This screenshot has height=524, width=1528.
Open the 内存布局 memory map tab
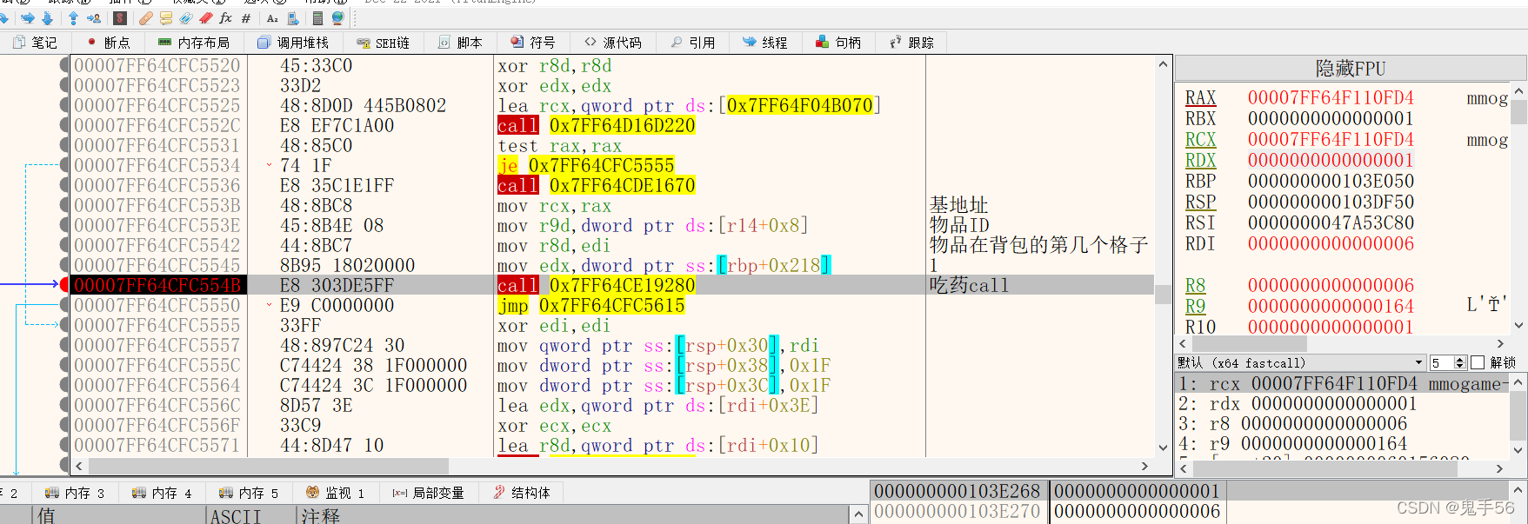(x=193, y=42)
